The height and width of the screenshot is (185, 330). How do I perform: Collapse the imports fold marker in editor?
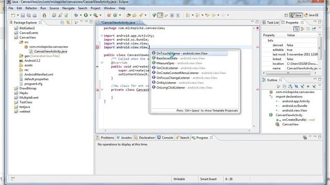pos(102,35)
